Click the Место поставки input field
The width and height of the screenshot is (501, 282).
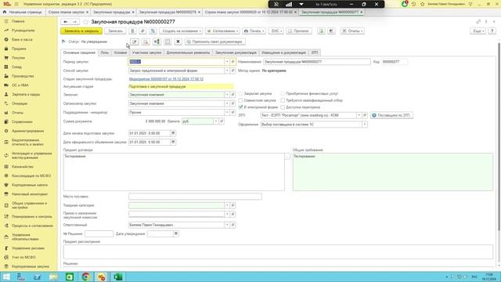click(195, 197)
